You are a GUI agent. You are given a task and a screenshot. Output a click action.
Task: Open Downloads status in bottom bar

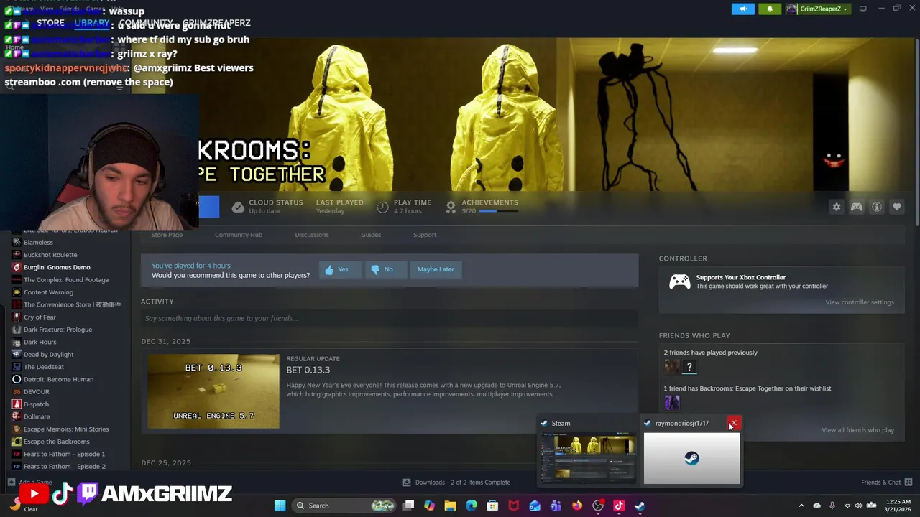coord(456,483)
